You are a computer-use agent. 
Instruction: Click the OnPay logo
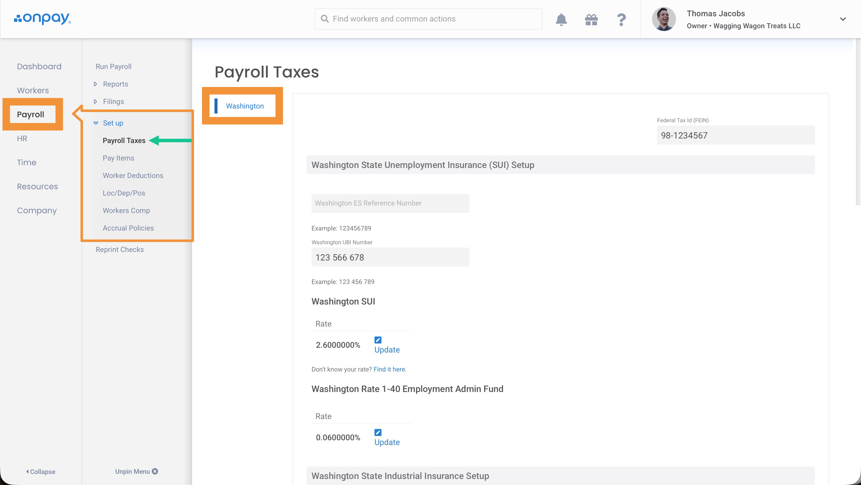pyautogui.click(x=42, y=19)
